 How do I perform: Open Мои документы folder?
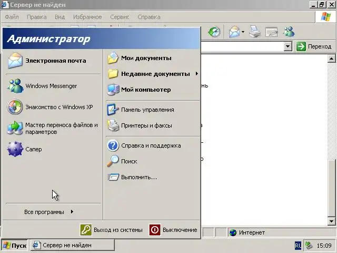point(153,58)
